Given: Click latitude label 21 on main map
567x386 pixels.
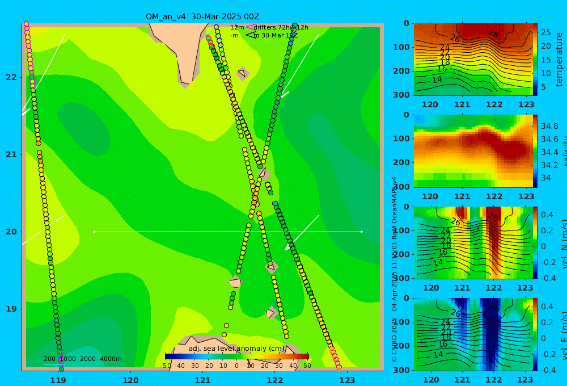Looking at the screenshot, I should 11,154.
